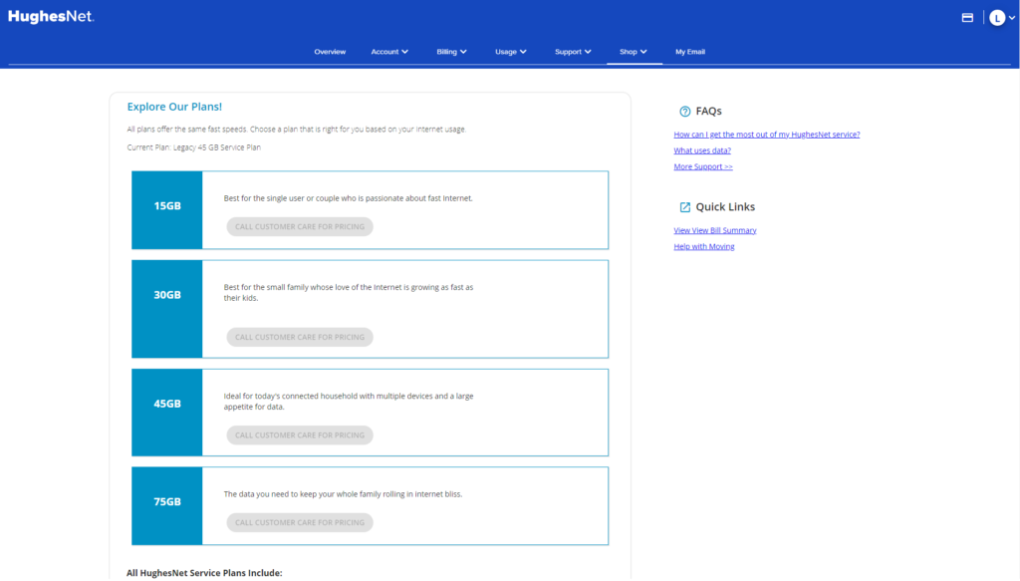
Task: Click the credit card icon in the header
Action: 967,16
